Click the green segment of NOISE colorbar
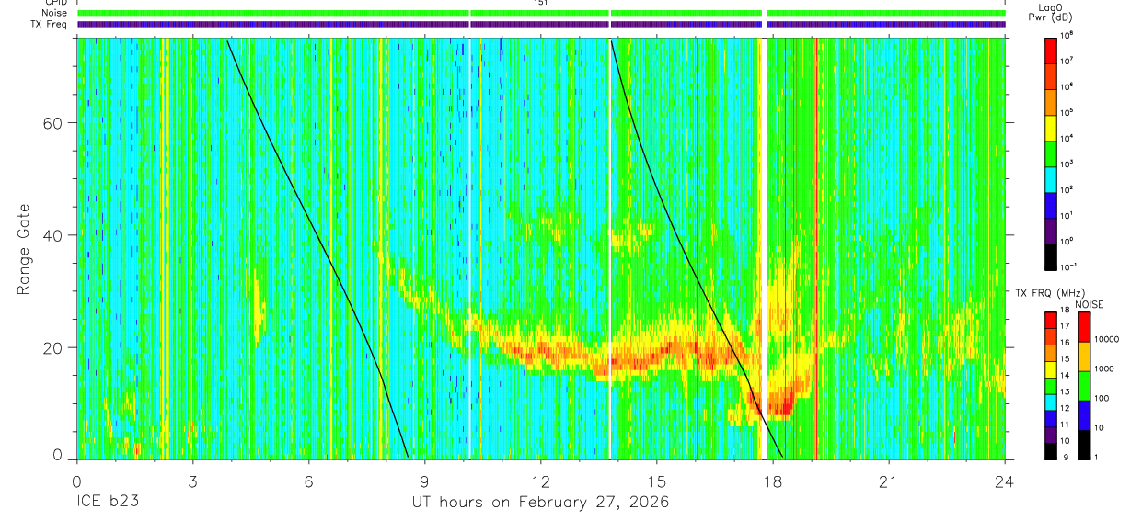 tap(1085, 385)
